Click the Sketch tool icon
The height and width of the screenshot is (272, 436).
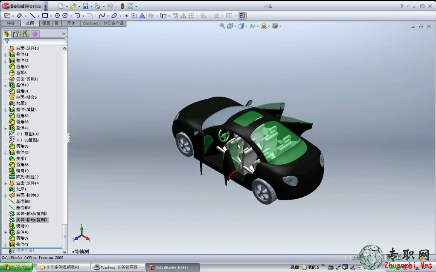7,16
